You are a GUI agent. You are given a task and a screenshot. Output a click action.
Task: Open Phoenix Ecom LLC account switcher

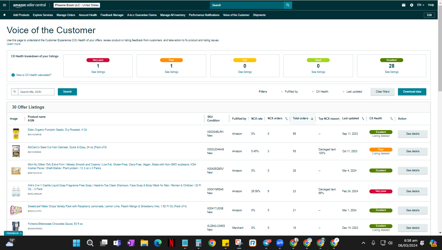click(x=77, y=5)
